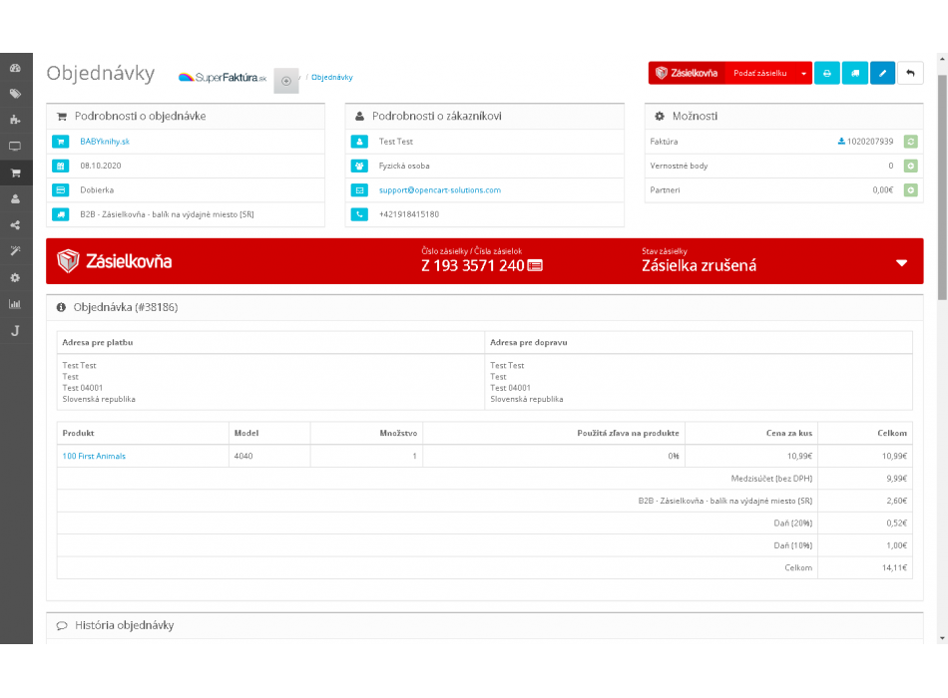The image size is (948, 698).
Task: Open the BABYknihy.sk store link
Action: point(105,142)
